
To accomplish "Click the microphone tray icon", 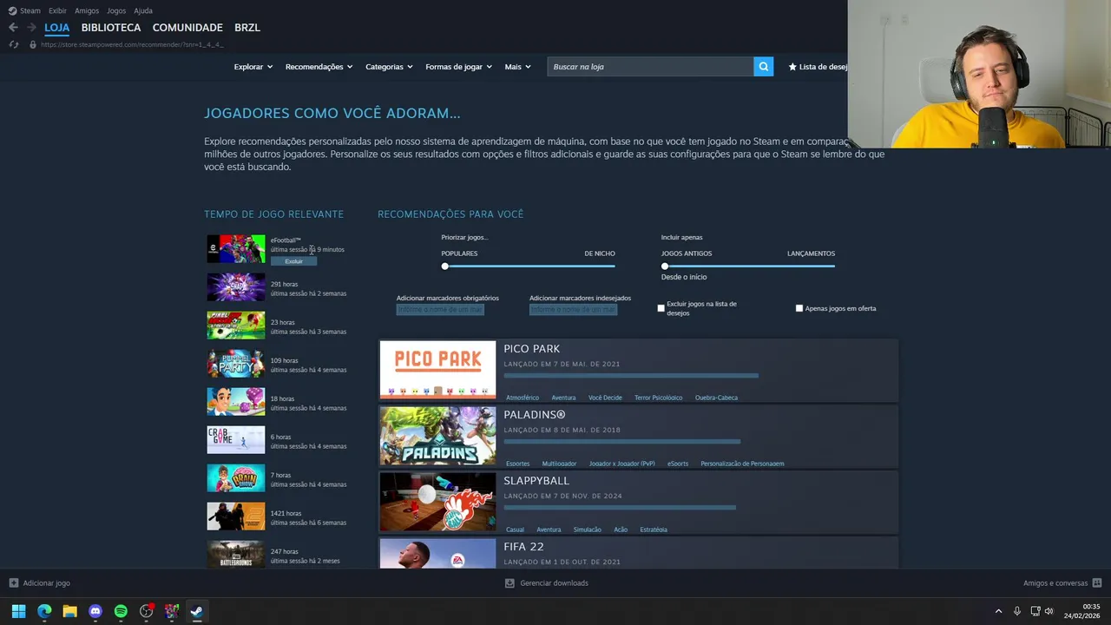I will coord(1016,611).
